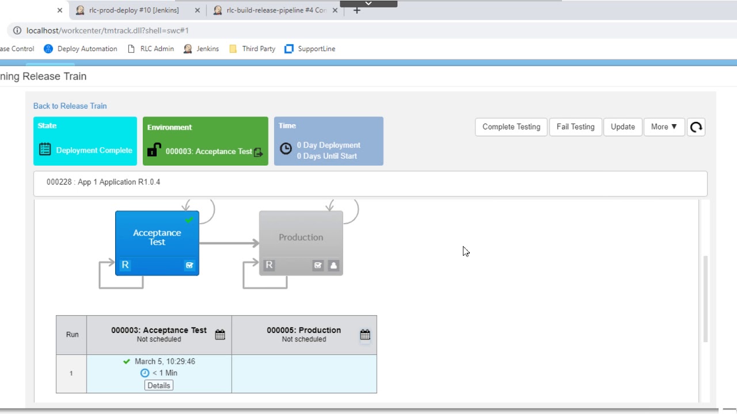Click the 0 Day Deployment text
Viewport: 737px width, 414px height.
pyautogui.click(x=329, y=145)
